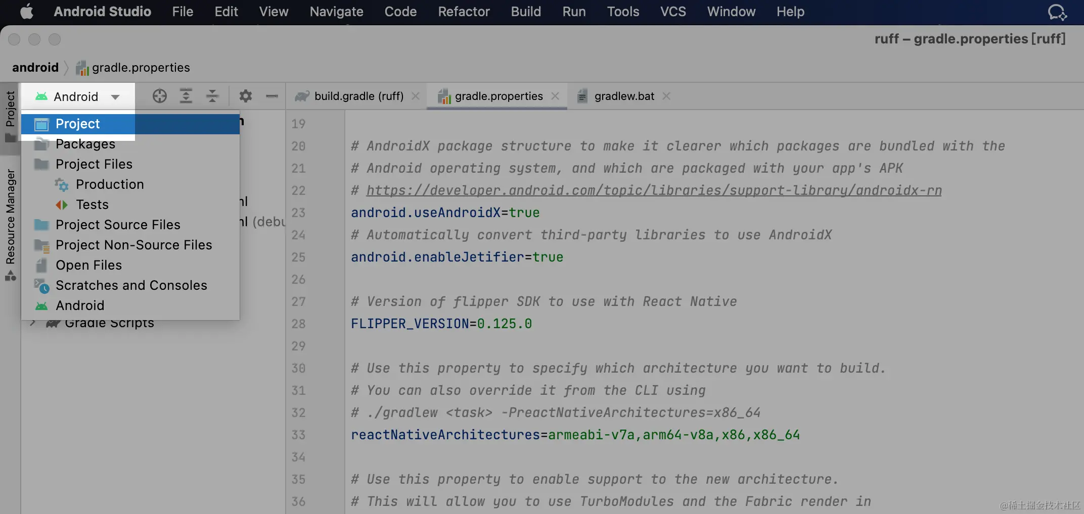The image size is (1084, 514).
Task: Close the build.gradle (ruff) tab
Action: [x=416, y=96]
